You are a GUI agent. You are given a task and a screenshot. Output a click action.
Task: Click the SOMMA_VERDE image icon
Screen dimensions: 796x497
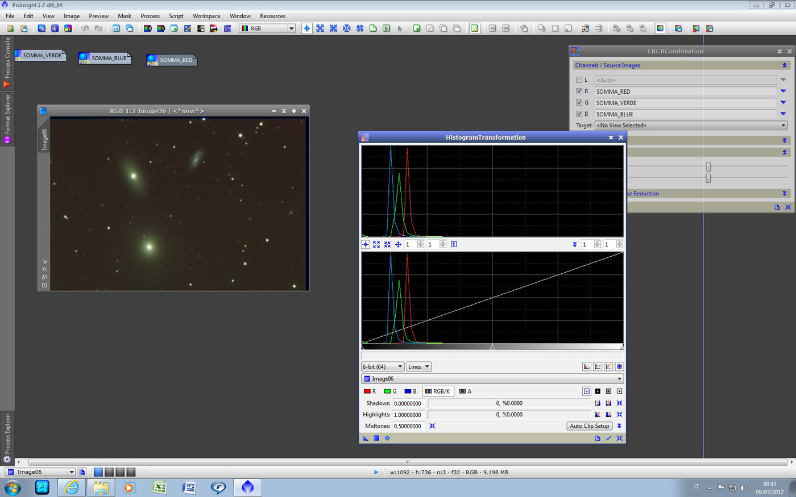point(40,55)
